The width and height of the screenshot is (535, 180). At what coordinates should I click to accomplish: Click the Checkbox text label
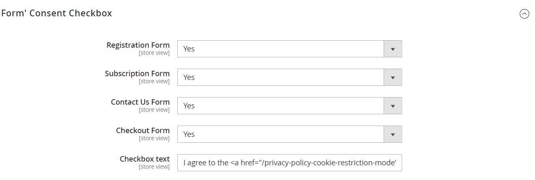point(145,159)
